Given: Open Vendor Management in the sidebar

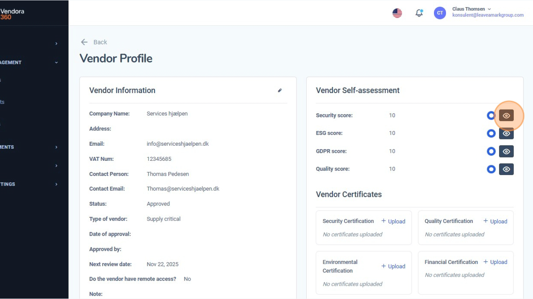Looking at the screenshot, I should point(23,62).
